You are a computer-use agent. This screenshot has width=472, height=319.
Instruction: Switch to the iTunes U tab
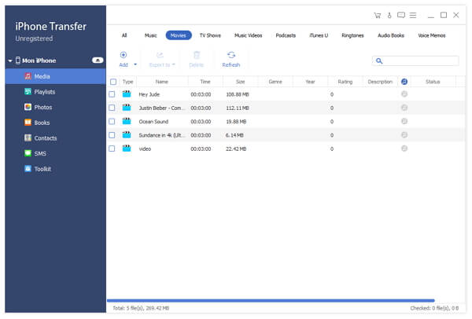click(x=319, y=35)
